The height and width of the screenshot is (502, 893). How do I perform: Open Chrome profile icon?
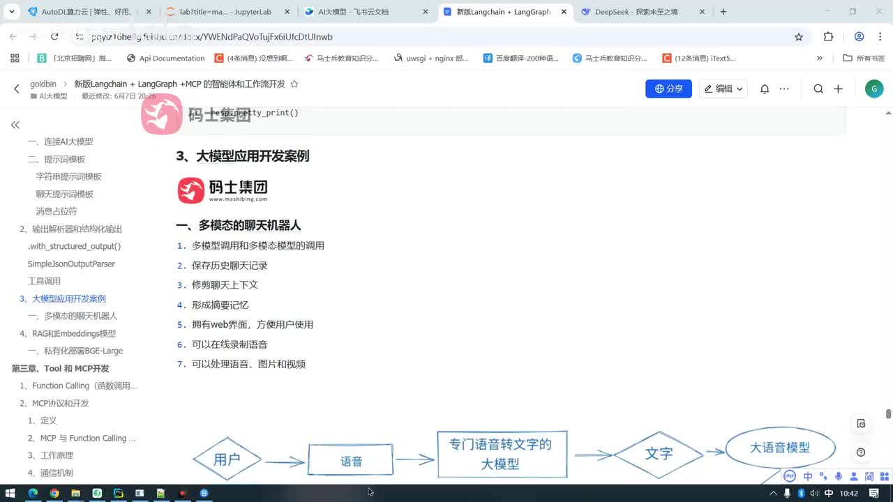[x=860, y=37]
